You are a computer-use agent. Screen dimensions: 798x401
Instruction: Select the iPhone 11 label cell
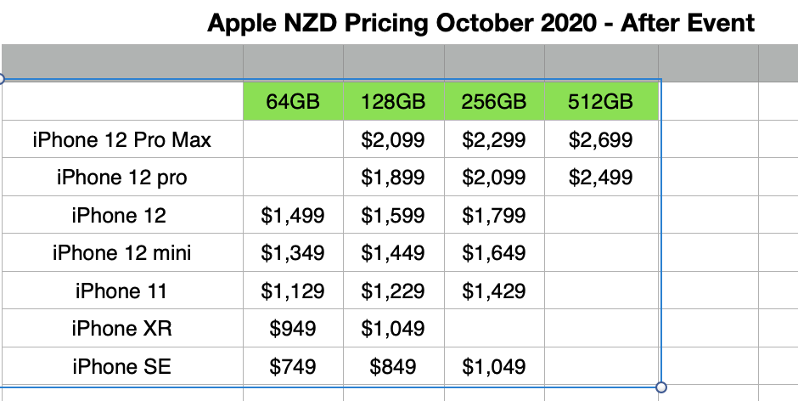tap(122, 291)
